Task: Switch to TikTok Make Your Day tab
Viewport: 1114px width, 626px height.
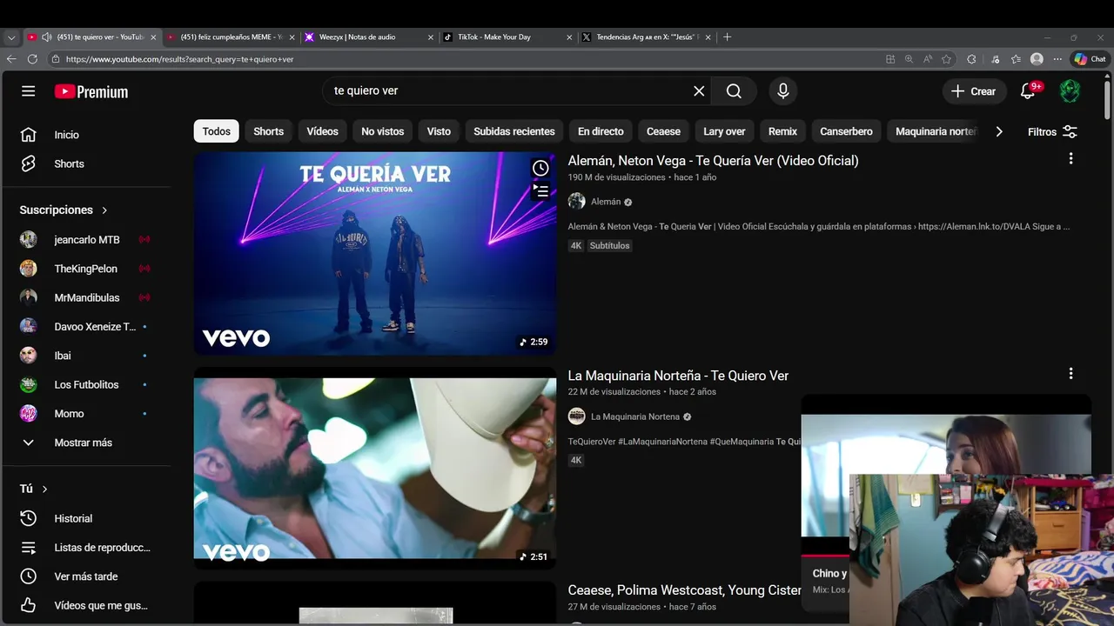Action: 507,37
